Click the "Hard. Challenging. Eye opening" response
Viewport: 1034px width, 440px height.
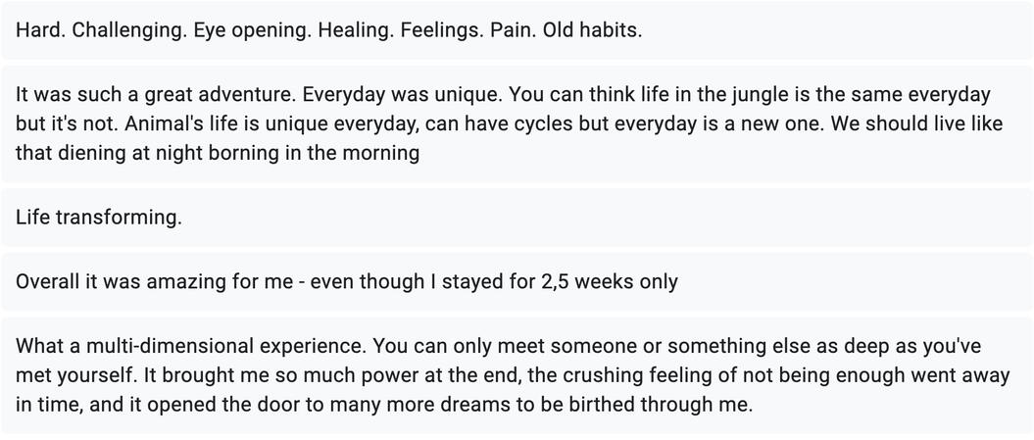click(x=328, y=29)
